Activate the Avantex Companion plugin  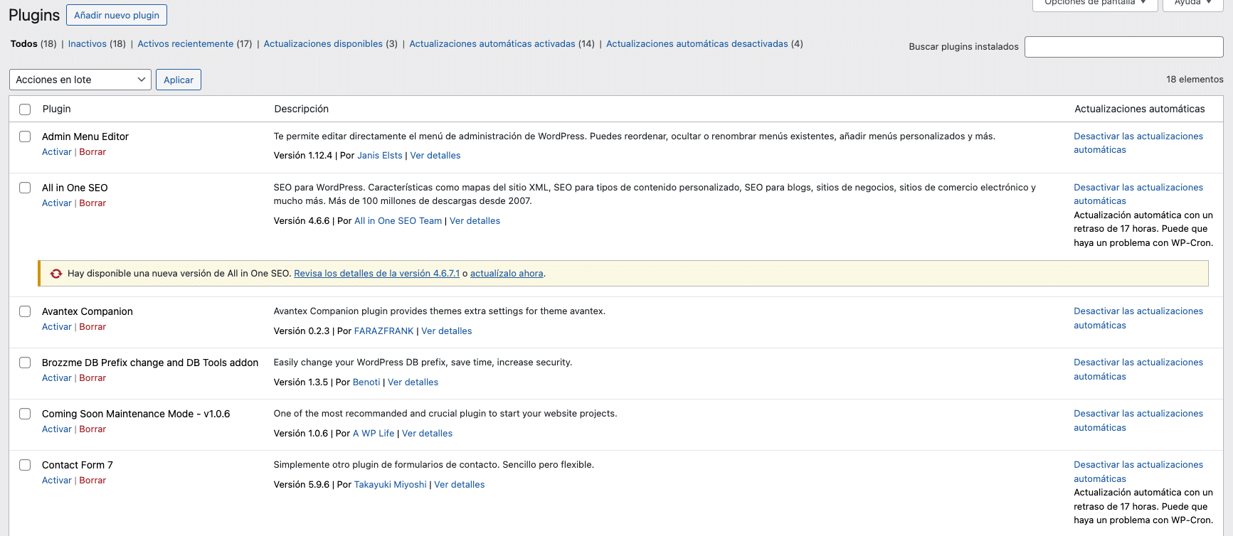(x=56, y=327)
